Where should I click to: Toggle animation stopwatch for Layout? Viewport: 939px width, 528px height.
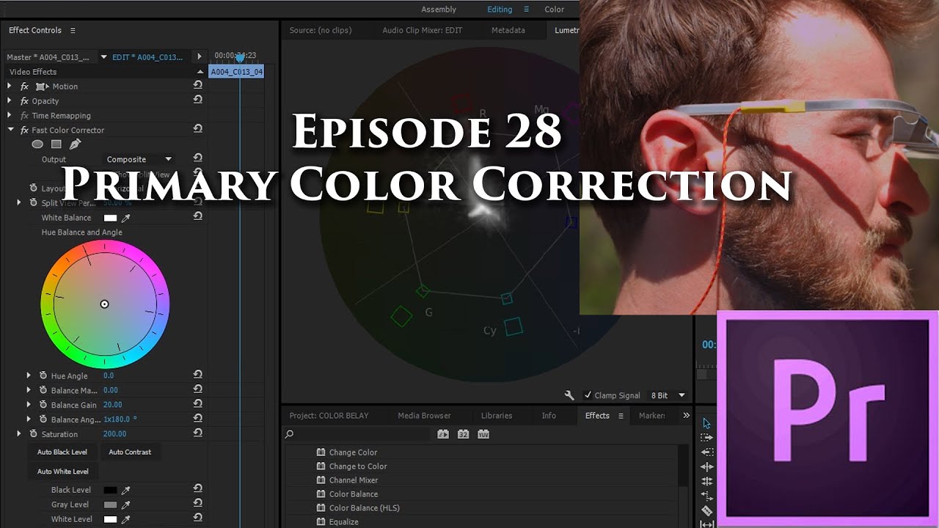(34, 188)
